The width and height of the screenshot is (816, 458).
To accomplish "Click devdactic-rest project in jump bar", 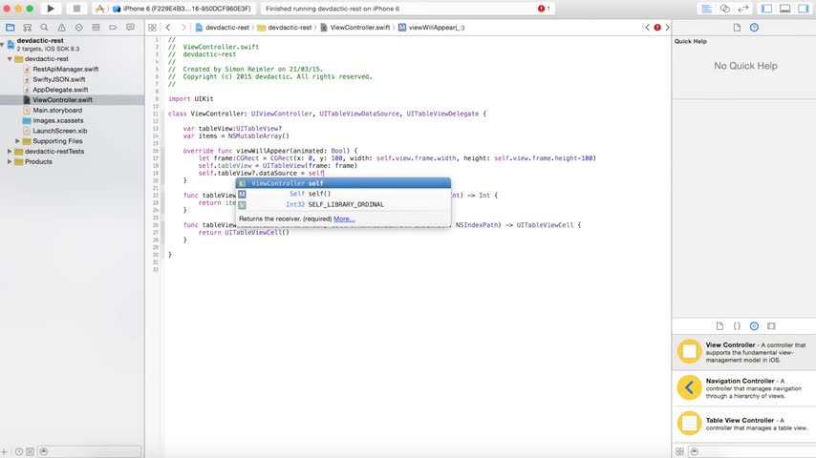I will (x=223, y=28).
